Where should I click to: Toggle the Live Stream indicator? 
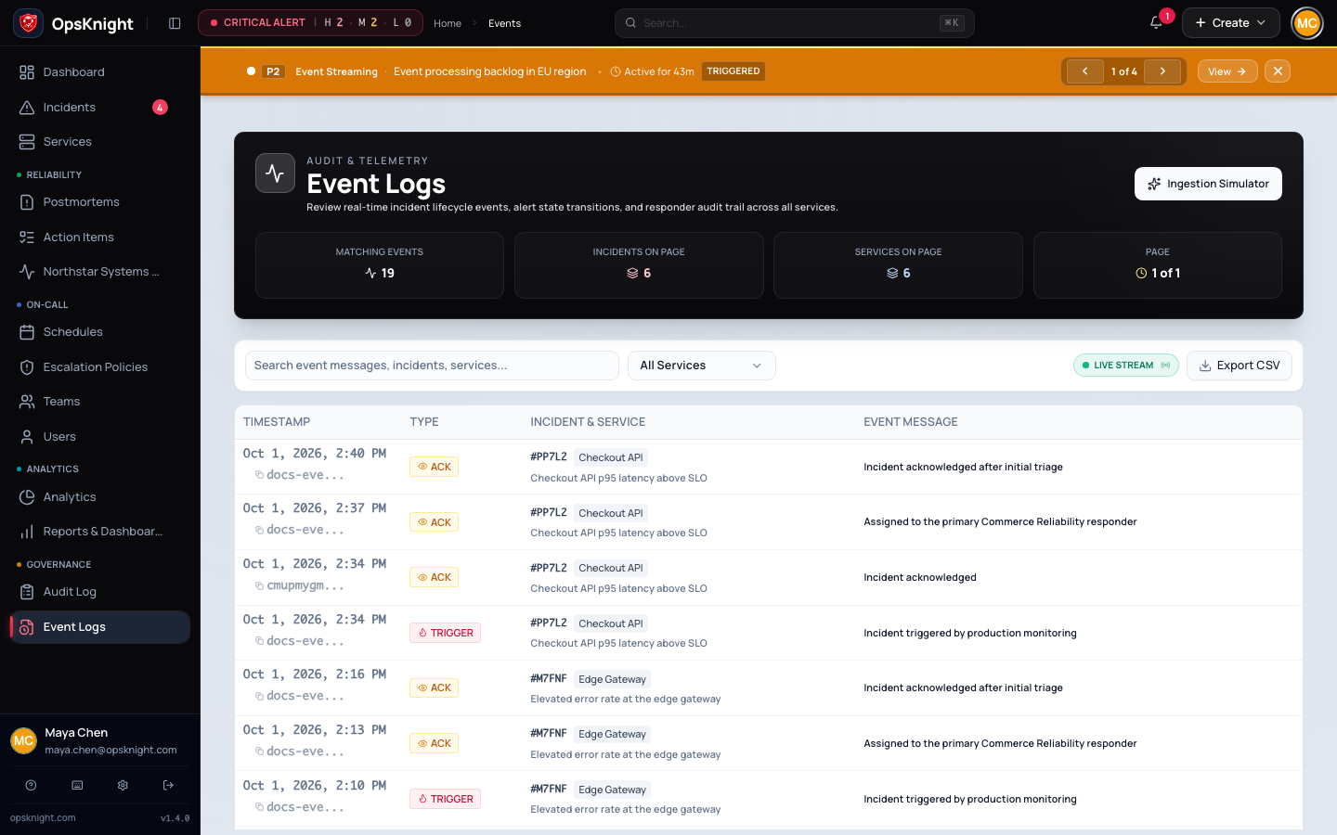point(1125,366)
